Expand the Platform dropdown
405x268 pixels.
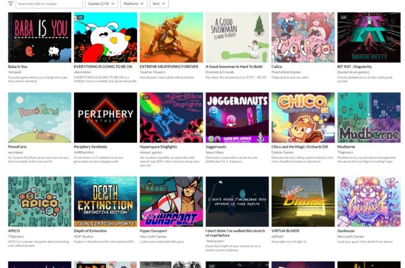pos(133,4)
